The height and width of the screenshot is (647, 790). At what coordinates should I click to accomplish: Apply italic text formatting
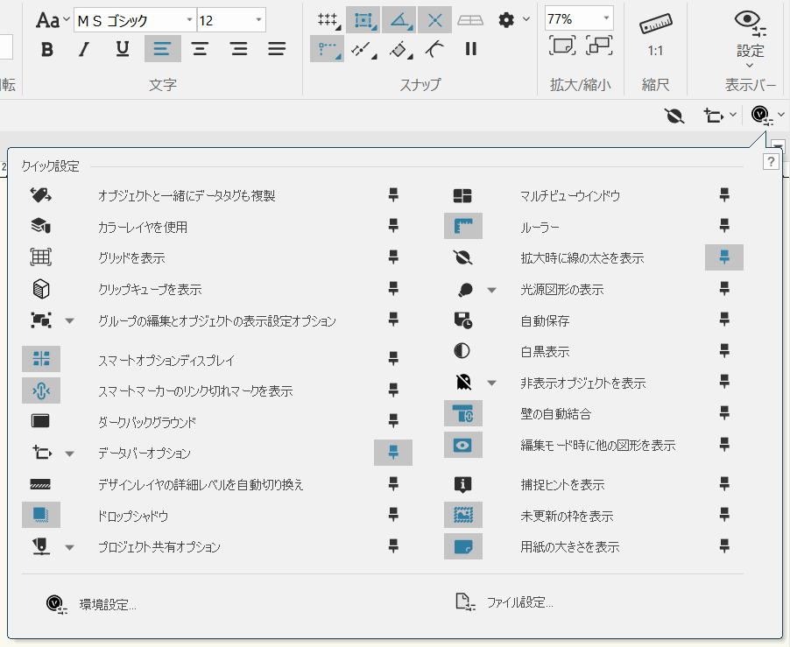(x=84, y=49)
